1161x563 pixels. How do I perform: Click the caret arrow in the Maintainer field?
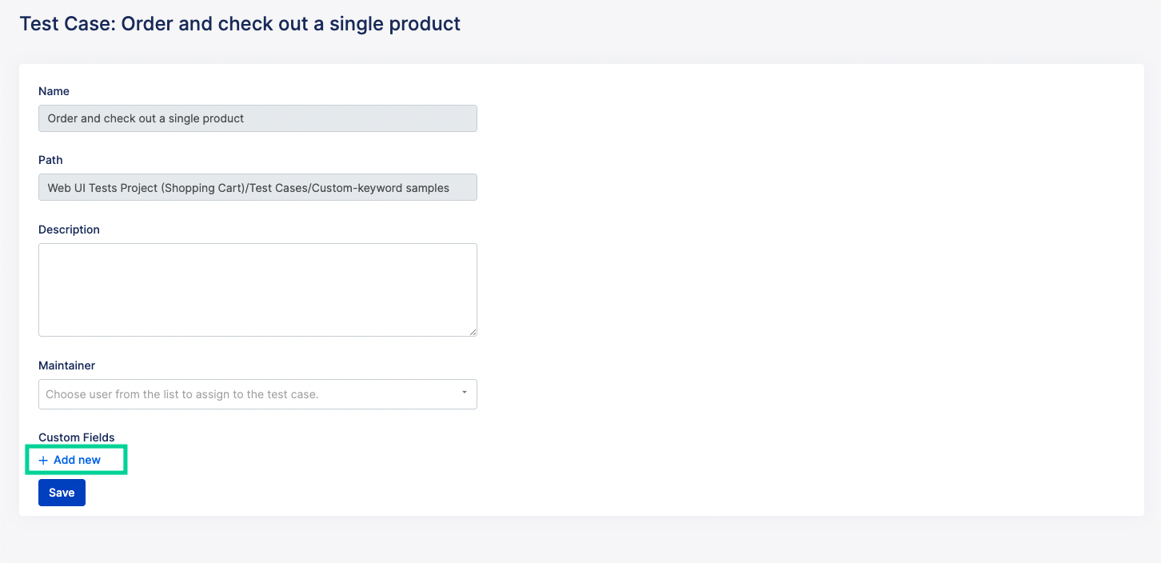[464, 393]
